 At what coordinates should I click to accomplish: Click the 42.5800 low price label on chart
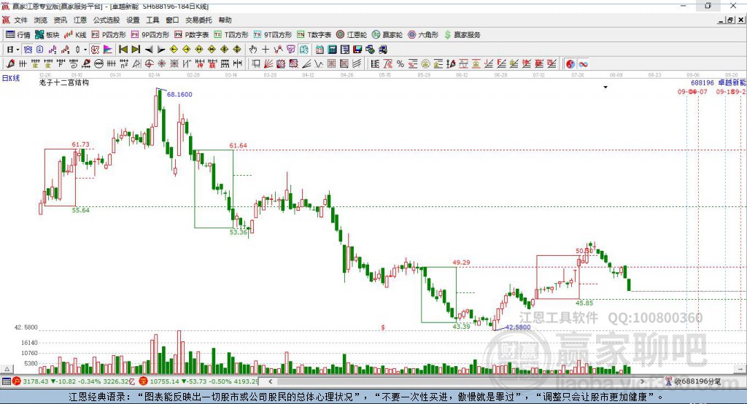pos(518,327)
